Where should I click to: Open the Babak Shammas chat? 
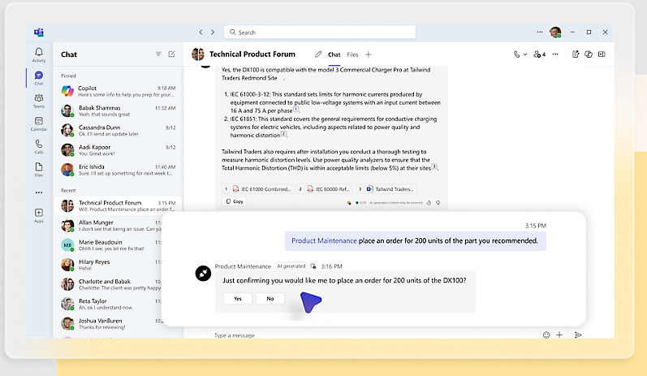tap(118, 110)
